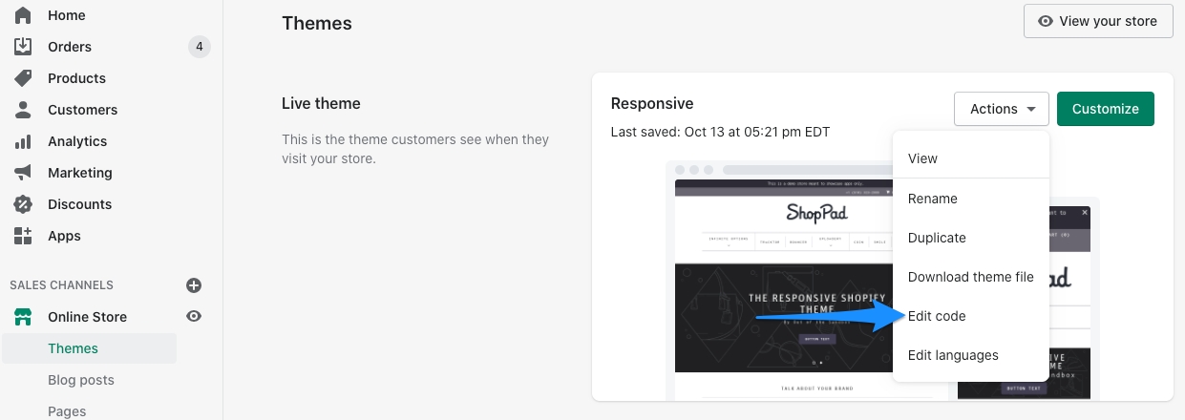Click the Products tag icon
Screen dimensions: 1185x420
point(23,78)
